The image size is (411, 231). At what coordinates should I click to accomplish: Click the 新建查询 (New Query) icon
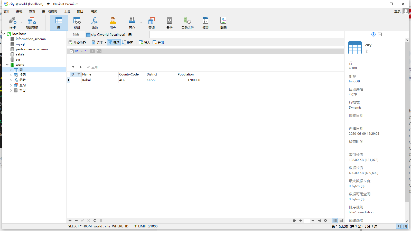tap(32, 23)
